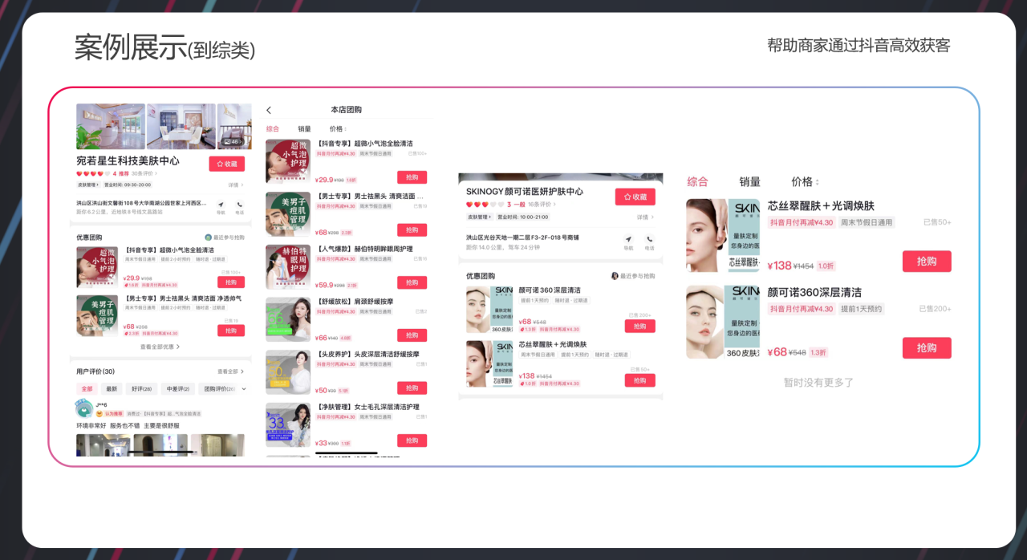Open 查看全部 reviews link
The width and height of the screenshot is (1027, 560).
230,371
